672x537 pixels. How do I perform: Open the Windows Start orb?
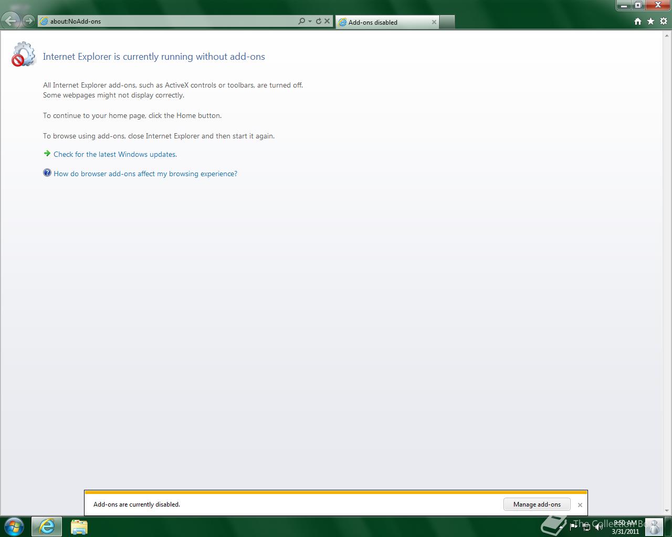point(14,527)
